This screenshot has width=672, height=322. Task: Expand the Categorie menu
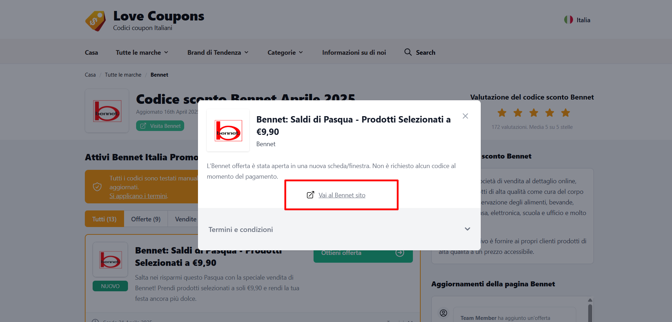[285, 53]
